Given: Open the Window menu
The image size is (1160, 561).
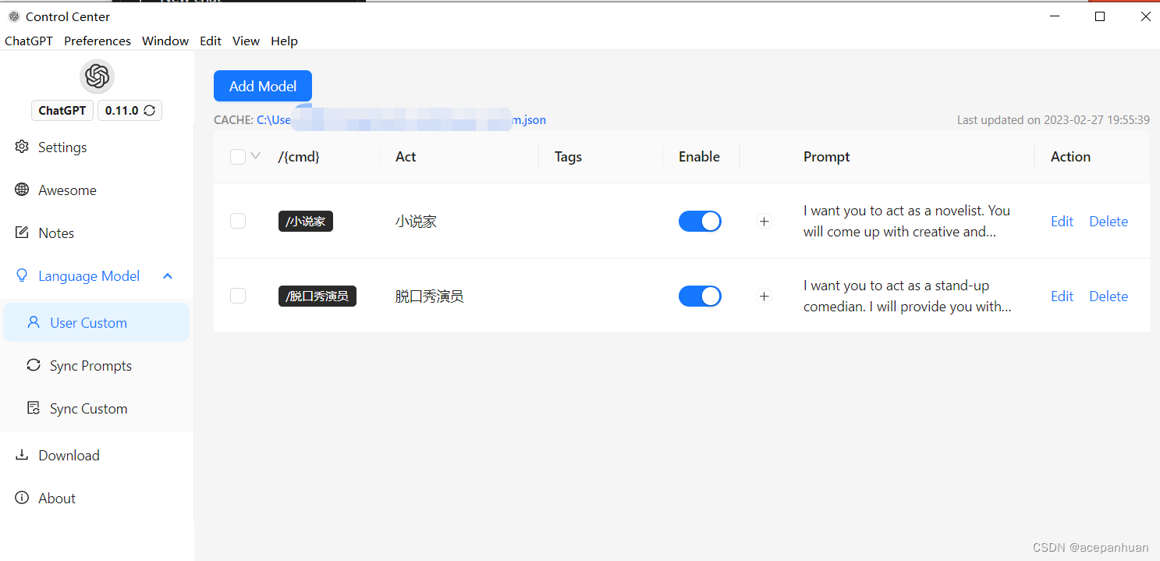Looking at the screenshot, I should click(x=165, y=41).
